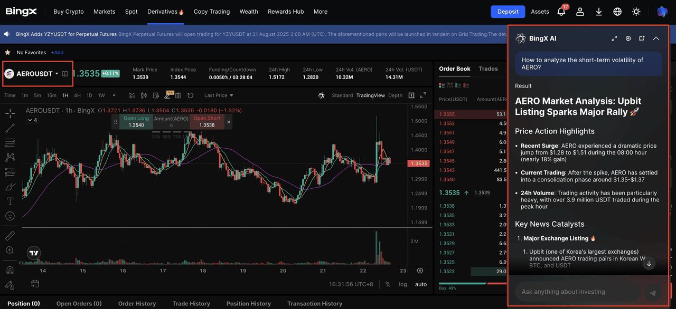The height and width of the screenshot is (309, 676).
Task: Switch chart to Standard view
Action: tap(342, 95)
